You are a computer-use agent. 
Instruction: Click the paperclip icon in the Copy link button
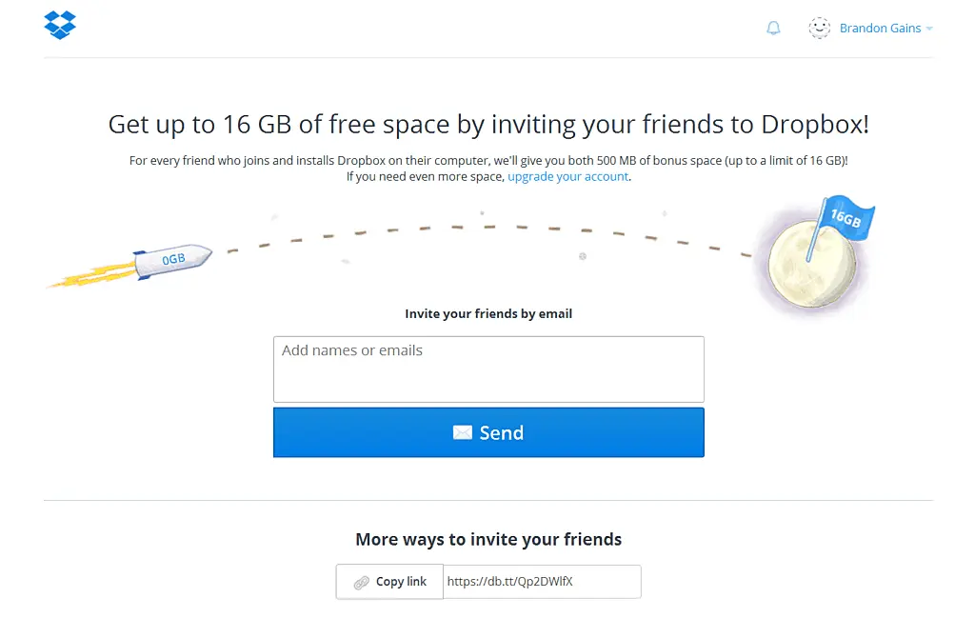[x=360, y=582]
